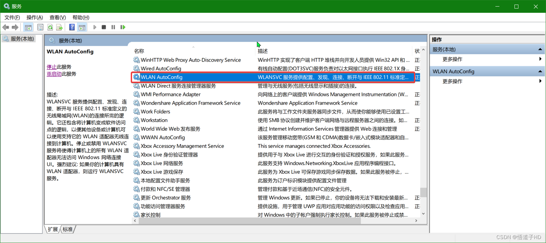The width and height of the screenshot is (546, 243).
Task: Select the WLAN AutoConfig service row
Action: 276,77
